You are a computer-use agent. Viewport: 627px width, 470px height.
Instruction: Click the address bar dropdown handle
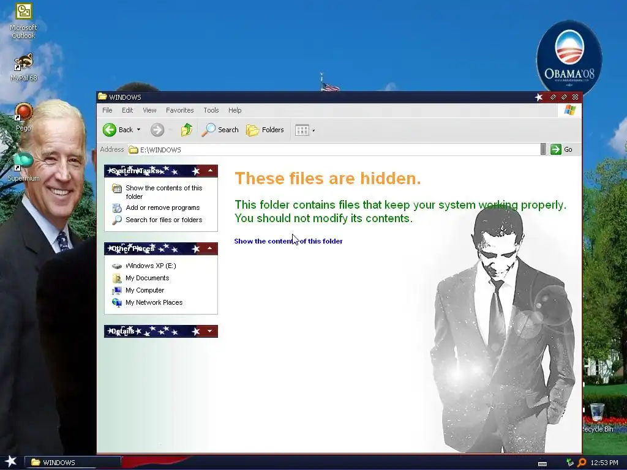(543, 149)
